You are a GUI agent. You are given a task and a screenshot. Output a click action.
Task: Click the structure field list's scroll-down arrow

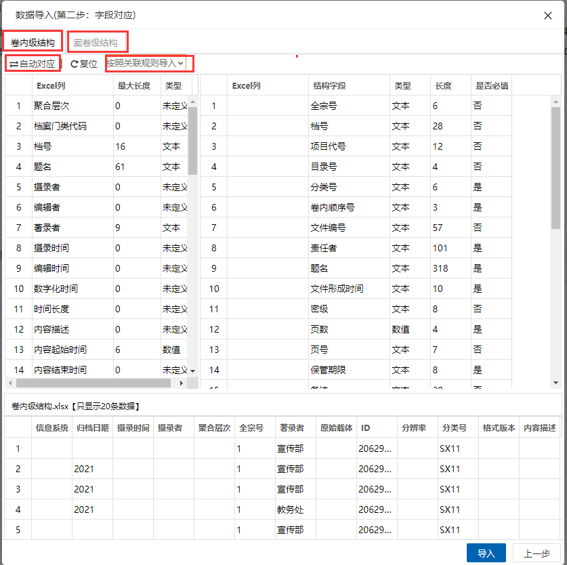click(x=555, y=383)
